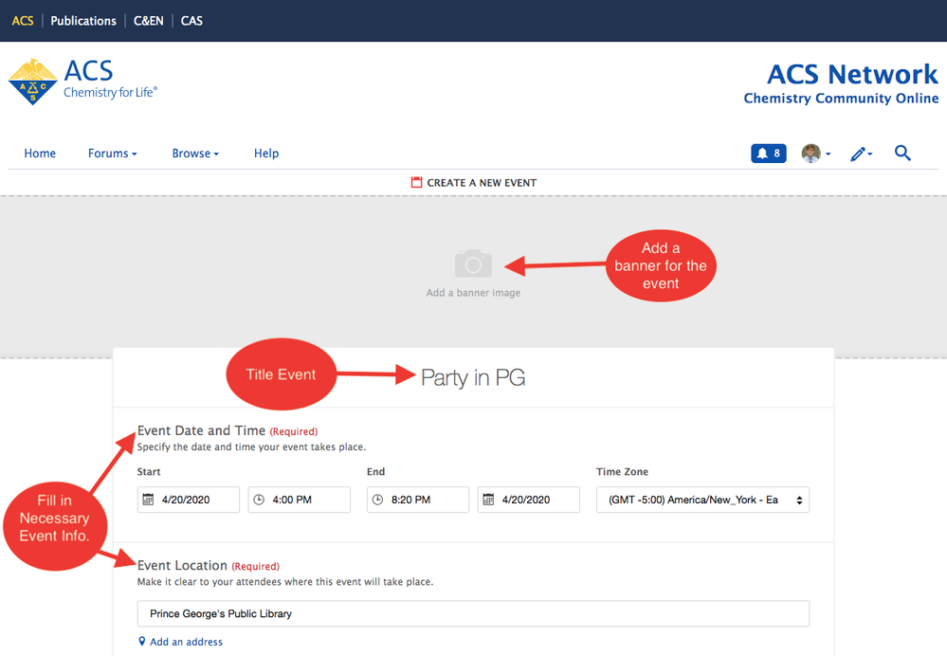Click the camera banner image icon

coord(473,264)
